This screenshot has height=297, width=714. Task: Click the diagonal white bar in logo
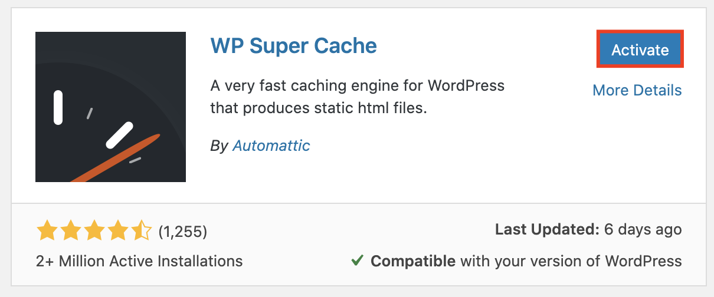tap(119, 135)
